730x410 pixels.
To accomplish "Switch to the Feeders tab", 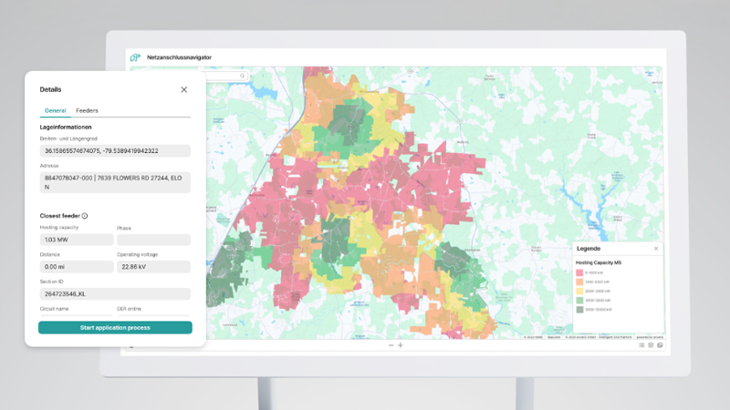I will point(87,110).
